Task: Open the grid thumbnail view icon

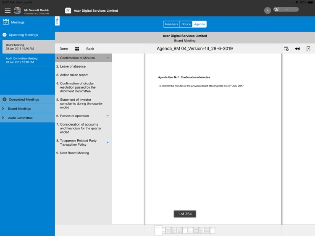Action: [77, 49]
